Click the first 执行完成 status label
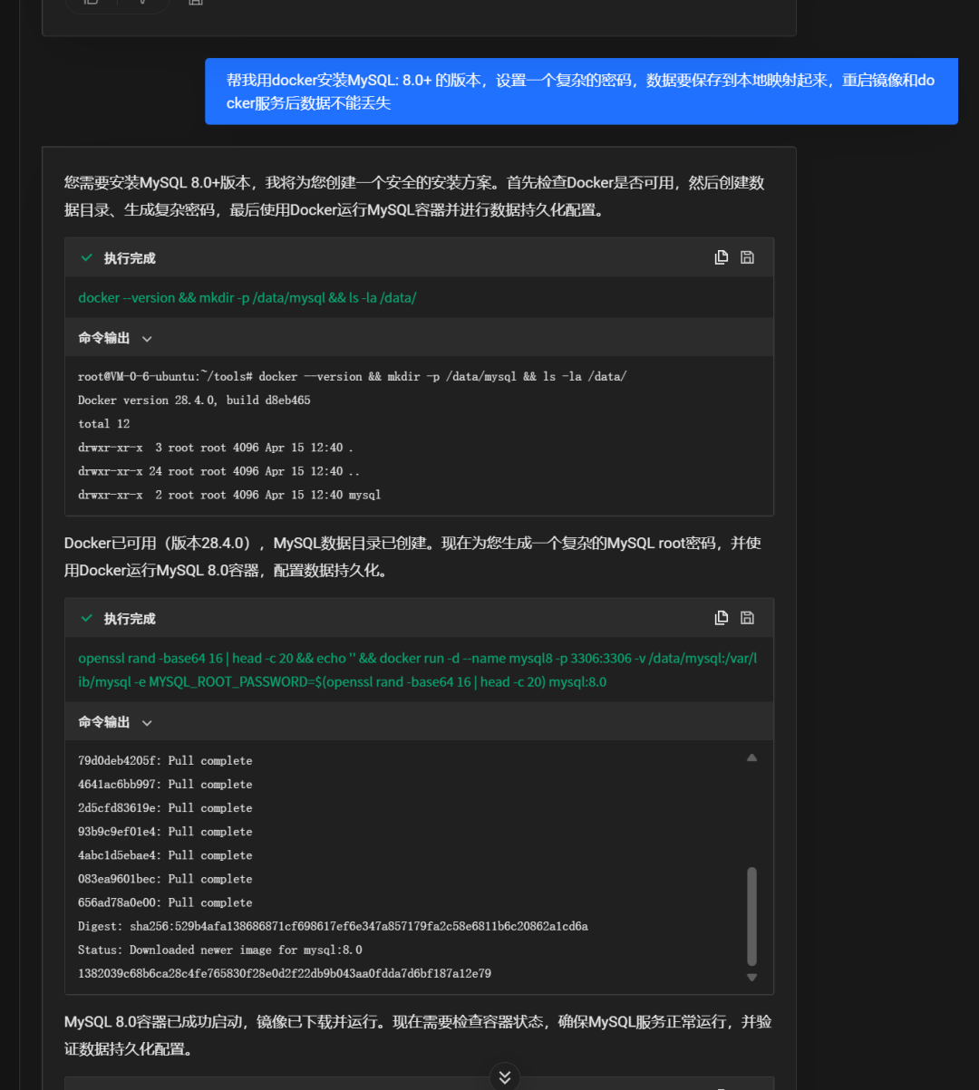Image resolution: width=979 pixels, height=1090 pixels. [x=130, y=258]
